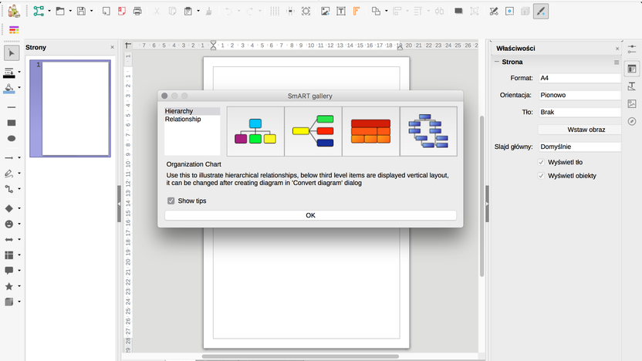The image size is (642, 361).
Task: Choose the red-orange table hierarchy thumbnail
Action: 371,131
